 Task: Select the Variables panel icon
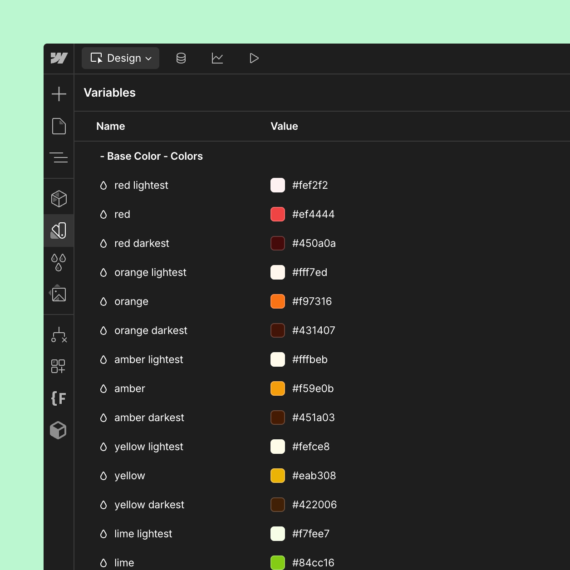pyautogui.click(x=59, y=231)
